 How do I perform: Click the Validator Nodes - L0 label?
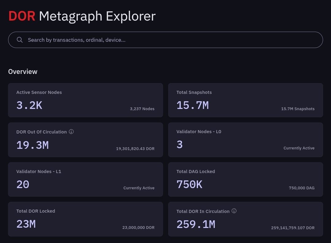pyautogui.click(x=199, y=132)
